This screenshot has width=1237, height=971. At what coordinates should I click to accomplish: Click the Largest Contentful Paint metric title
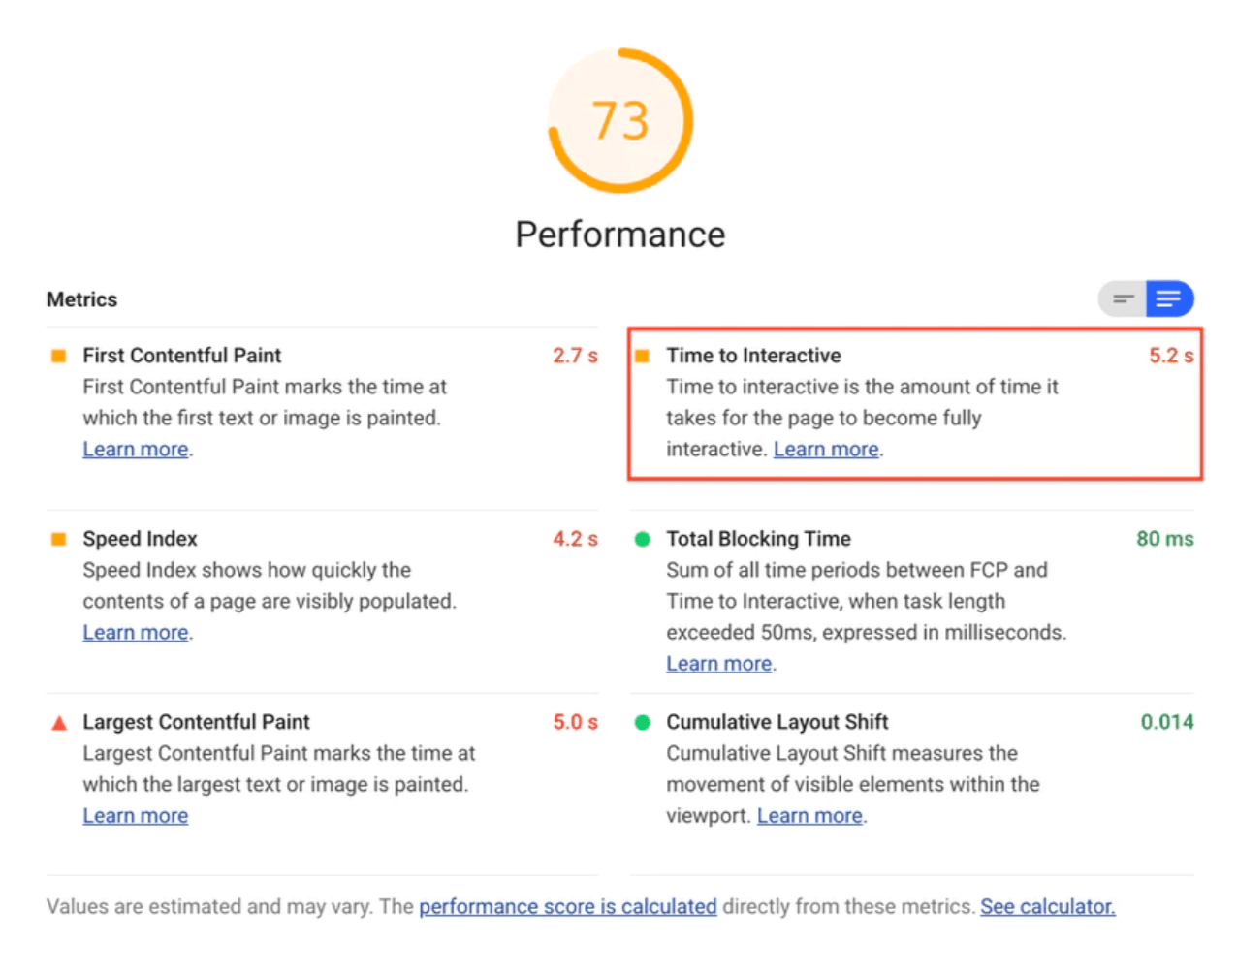click(196, 722)
